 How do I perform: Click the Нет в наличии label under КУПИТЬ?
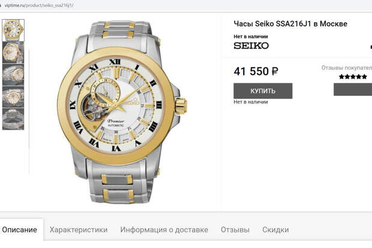pos(251,102)
